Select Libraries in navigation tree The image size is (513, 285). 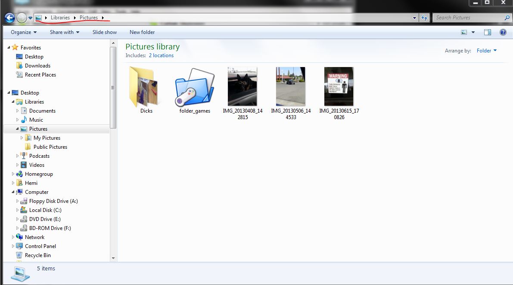coord(34,102)
